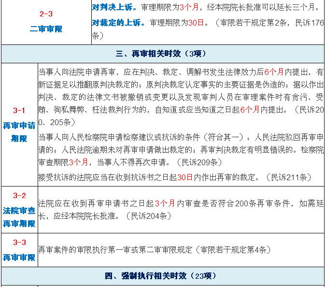326x287 pixels.
Task: Click the '二审审限' row label
Action: click(x=46, y=29)
